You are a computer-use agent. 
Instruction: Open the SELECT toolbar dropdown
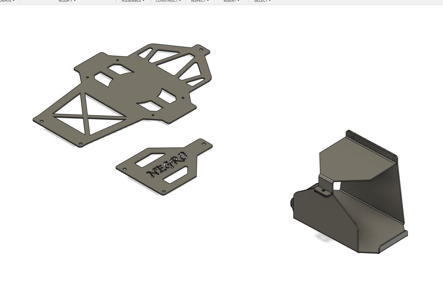point(262,1)
